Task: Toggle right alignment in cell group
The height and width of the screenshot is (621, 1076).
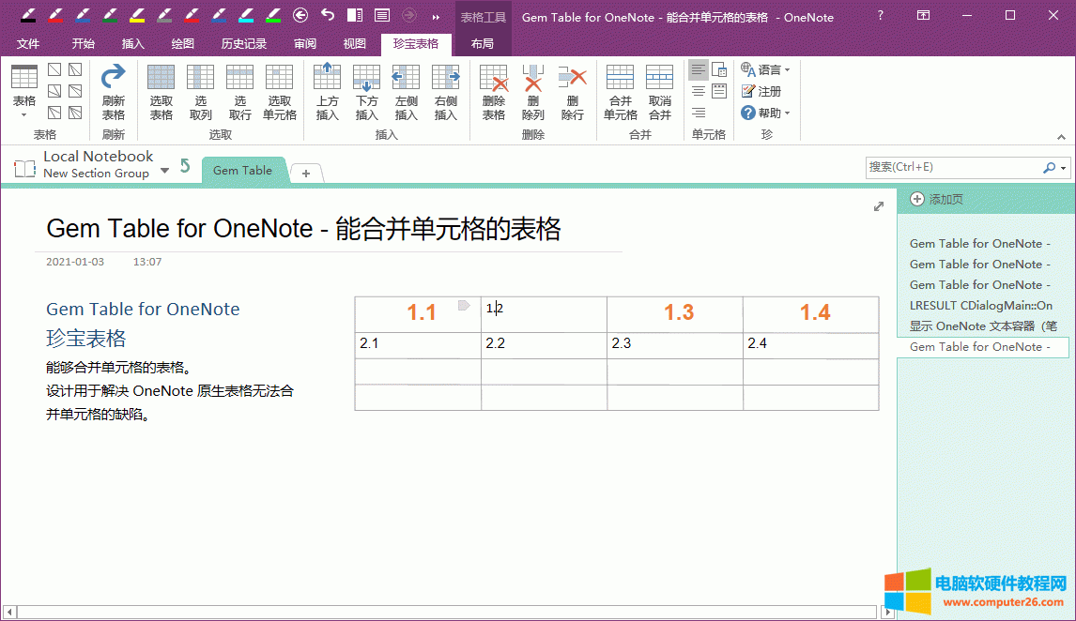Action: (x=698, y=113)
